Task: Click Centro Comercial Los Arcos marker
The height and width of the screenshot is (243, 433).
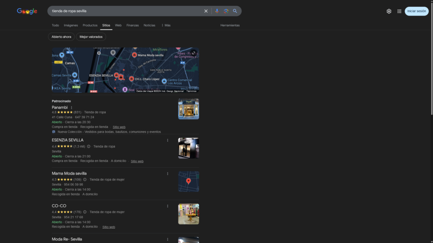Action: click(x=164, y=81)
